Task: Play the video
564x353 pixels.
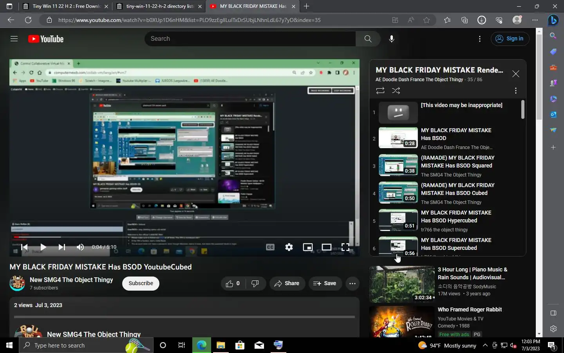Action: click(x=43, y=247)
